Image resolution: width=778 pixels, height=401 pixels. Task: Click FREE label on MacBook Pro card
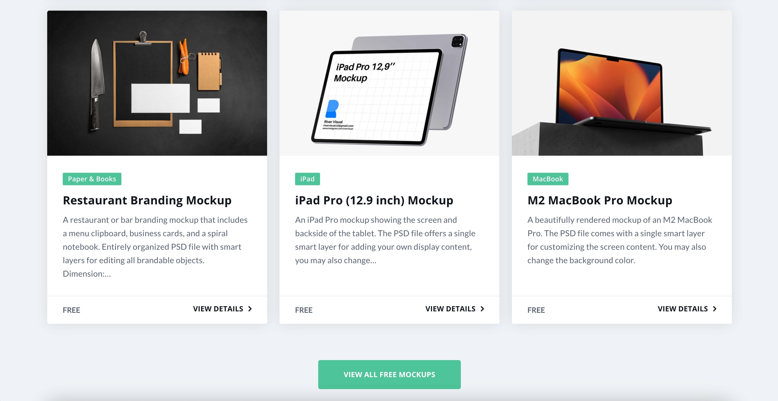point(536,310)
